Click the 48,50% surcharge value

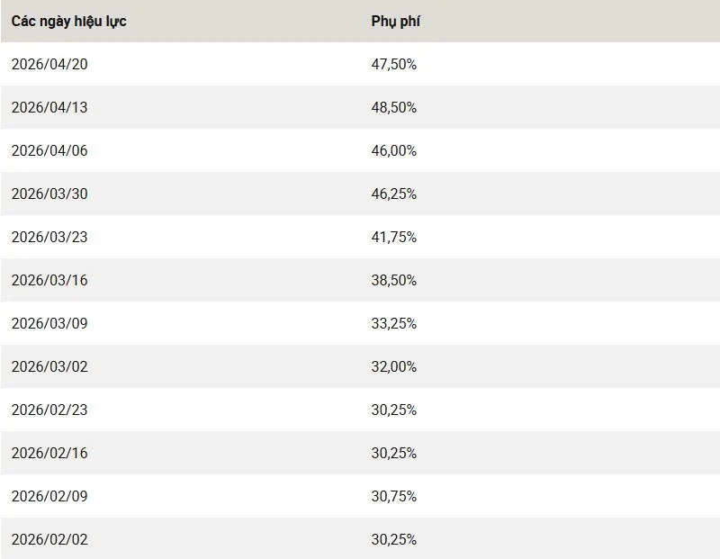coord(394,107)
